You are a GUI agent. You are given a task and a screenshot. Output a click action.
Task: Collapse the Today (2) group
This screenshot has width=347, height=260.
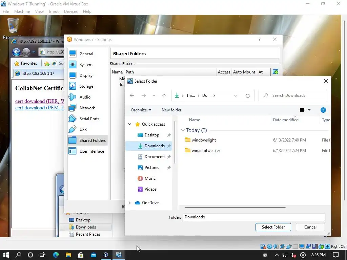[183, 130]
